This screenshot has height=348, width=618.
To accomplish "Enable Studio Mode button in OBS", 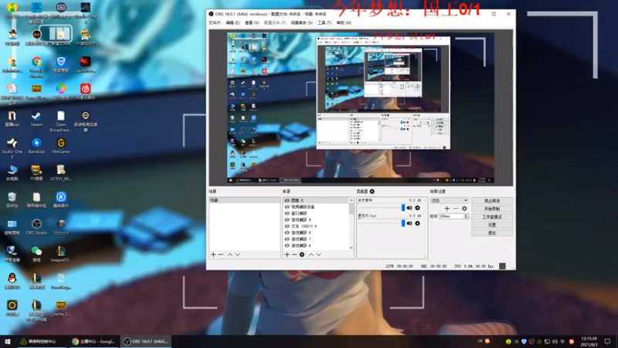I will click(x=492, y=217).
